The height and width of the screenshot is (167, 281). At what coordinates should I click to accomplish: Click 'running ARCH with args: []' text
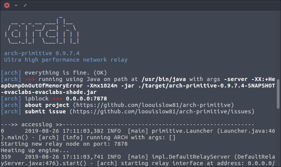click(131, 137)
